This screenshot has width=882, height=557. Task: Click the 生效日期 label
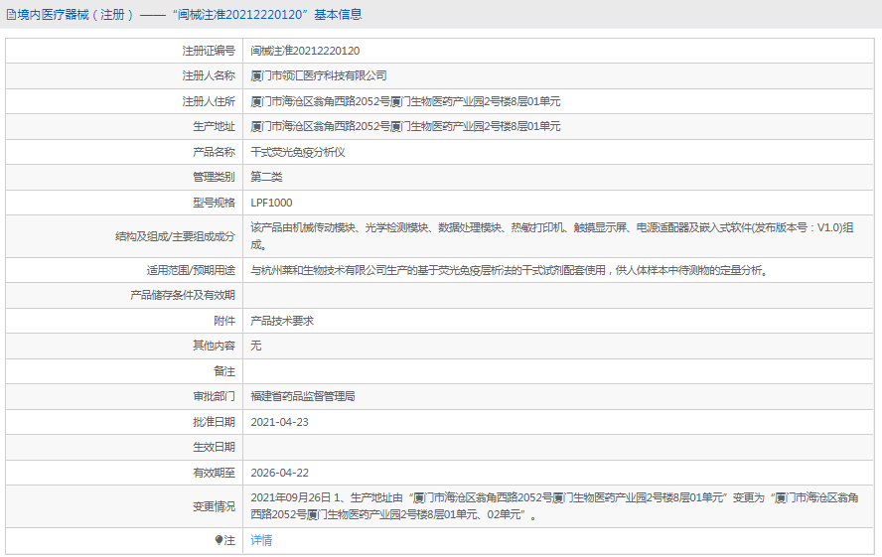pos(214,447)
